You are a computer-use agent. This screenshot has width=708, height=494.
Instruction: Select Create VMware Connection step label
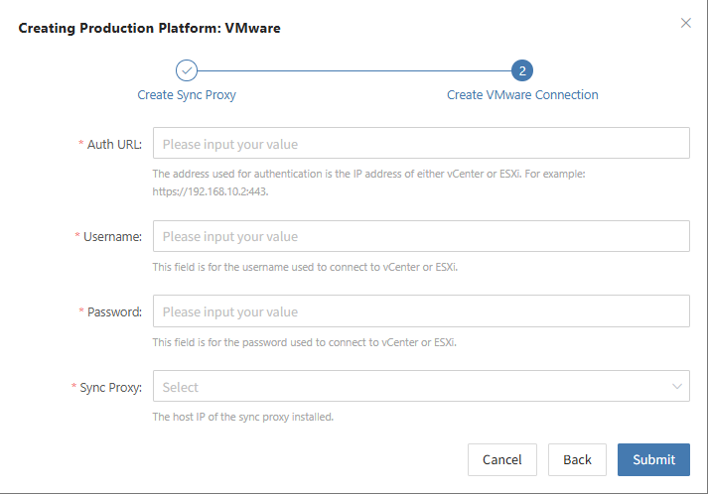522,95
